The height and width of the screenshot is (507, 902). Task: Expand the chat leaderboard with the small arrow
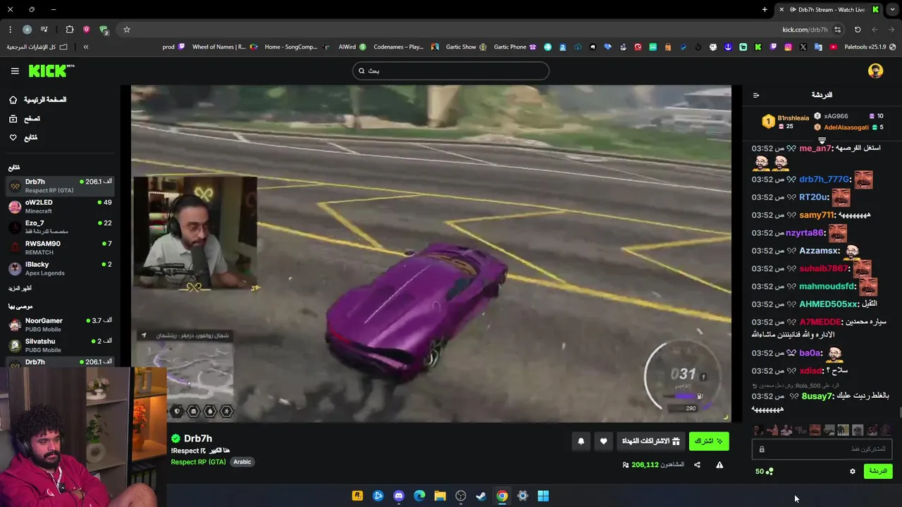tap(822, 141)
